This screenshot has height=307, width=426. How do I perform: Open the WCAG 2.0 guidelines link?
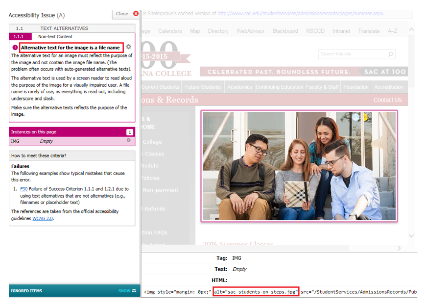pyautogui.click(x=43, y=218)
